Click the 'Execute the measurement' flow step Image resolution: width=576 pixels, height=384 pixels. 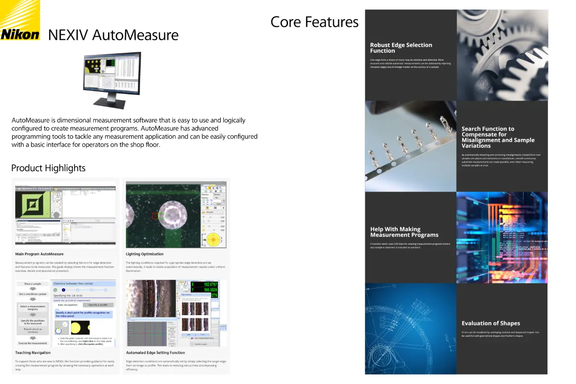tap(33, 343)
